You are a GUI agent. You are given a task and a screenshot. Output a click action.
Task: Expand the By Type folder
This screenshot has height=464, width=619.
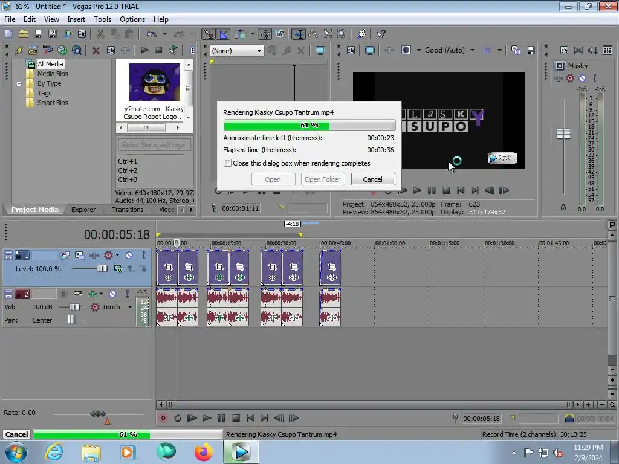coord(19,83)
